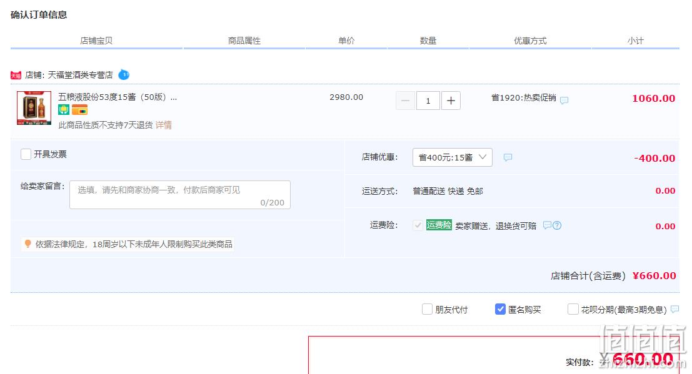Screen dimensions: 692x374
Task: Open the 详情 link about the return policy
Action: point(163,125)
